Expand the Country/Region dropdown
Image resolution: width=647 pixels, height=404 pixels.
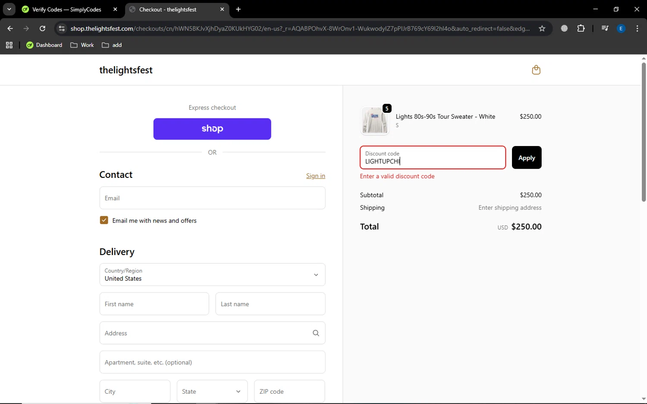[212, 274]
